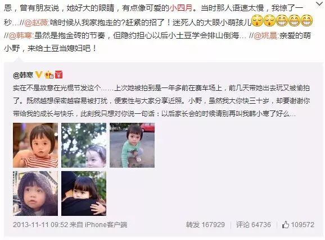Open the @赵薇 mention link
The width and height of the screenshot is (325, 240).
tap(37, 22)
